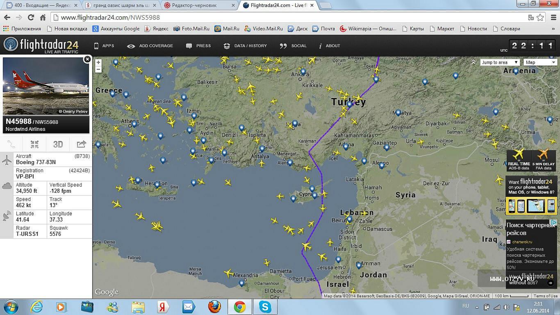560x315 pixels.
Task: Launch Skype from the taskbar
Action: click(265, 307)
